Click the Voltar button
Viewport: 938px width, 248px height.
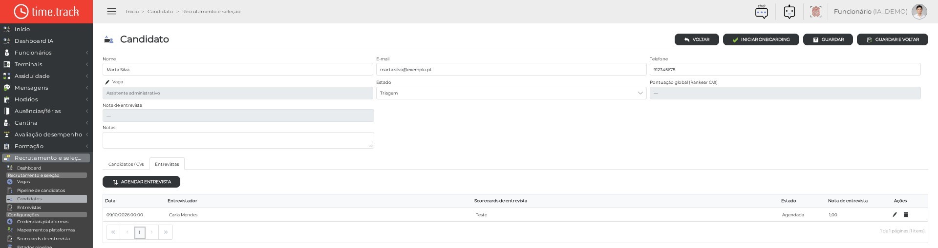[697, 39]
